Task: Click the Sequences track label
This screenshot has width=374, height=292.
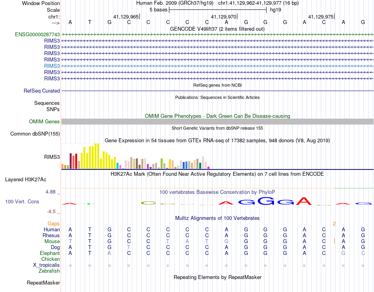Action: (x=47, y=103)
